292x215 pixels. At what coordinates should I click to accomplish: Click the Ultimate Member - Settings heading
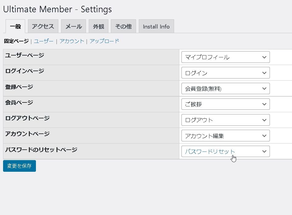pyautogui.click(x=57, y=9)
